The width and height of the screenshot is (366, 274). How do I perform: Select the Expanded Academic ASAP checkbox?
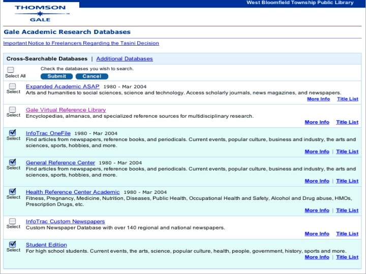coord(12,86)
